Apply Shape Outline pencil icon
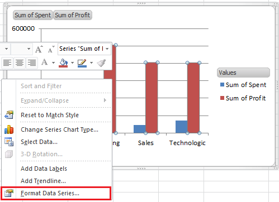The image size is (279, 202). (82, 63)
